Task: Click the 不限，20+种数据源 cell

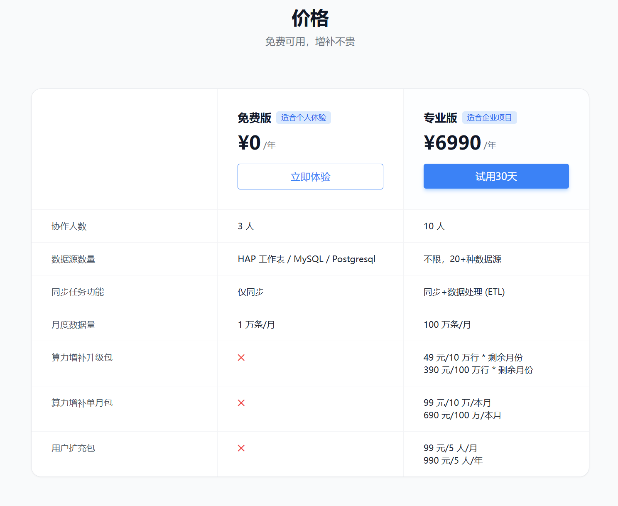Action: click(462, 259)
